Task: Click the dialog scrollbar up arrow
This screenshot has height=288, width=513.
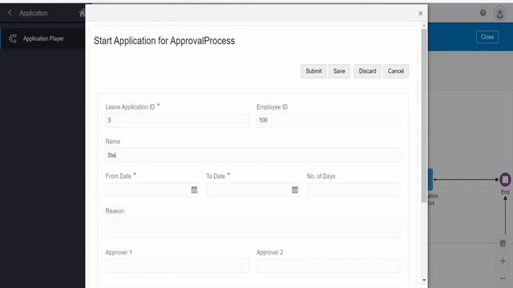Action: pyautogui.click(x=424, y=26)
